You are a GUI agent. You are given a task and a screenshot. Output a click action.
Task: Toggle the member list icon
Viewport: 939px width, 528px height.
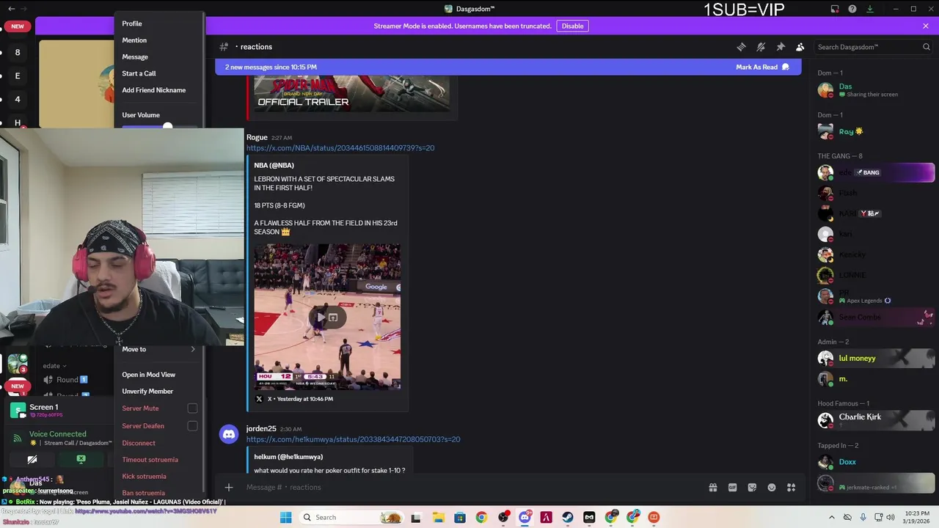pyautogui.click(x=800, y=47)
